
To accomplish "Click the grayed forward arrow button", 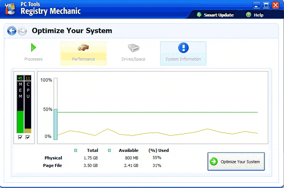I will click(23, 31).
